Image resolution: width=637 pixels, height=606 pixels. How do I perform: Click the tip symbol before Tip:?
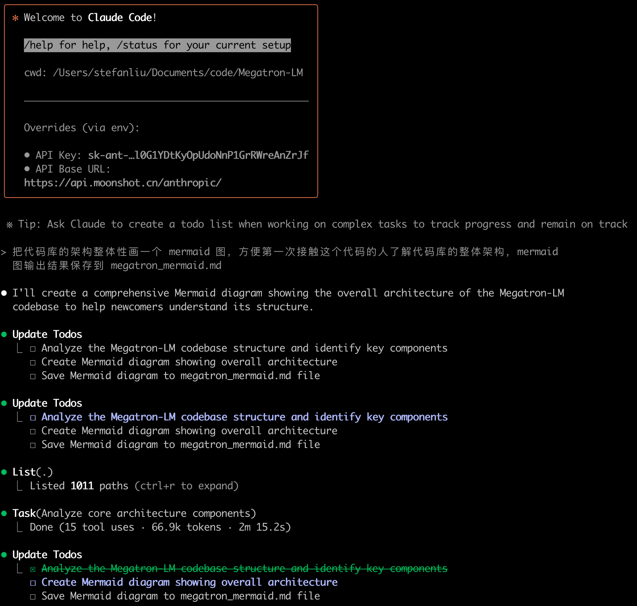point(9,225)
